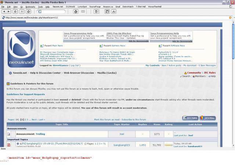Go back with the Back arrow button
The image size is (235, 166).
pyautogui.click(x=4, y=11)
